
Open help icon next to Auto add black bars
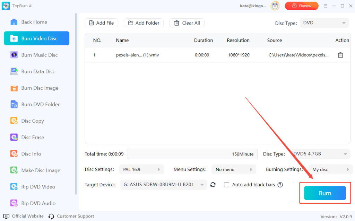pyautogui.click(x=280, y=185)
